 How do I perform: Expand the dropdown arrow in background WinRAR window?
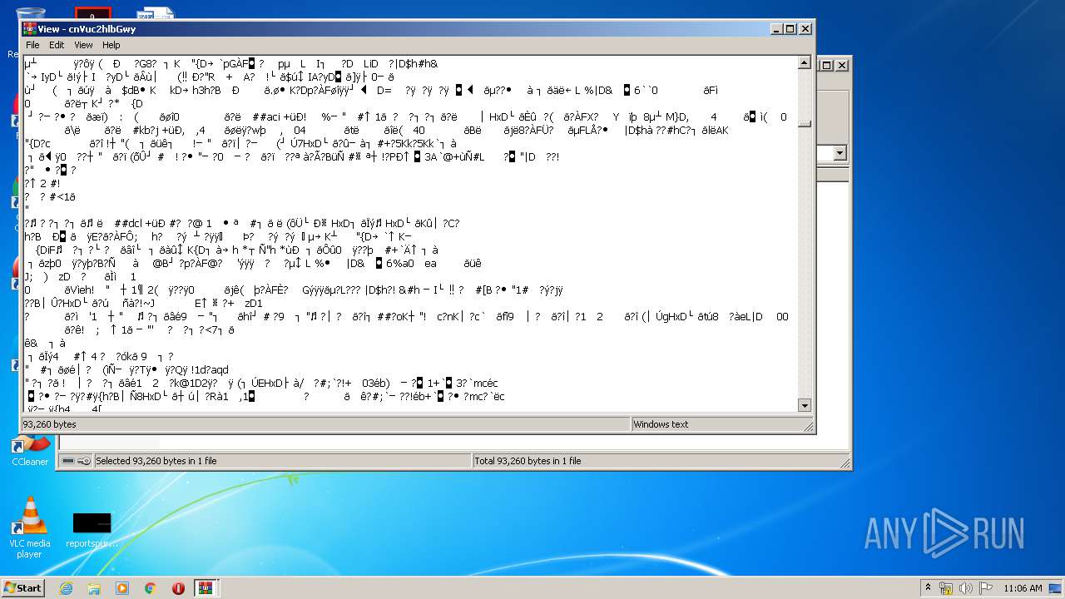pos(840,153)
